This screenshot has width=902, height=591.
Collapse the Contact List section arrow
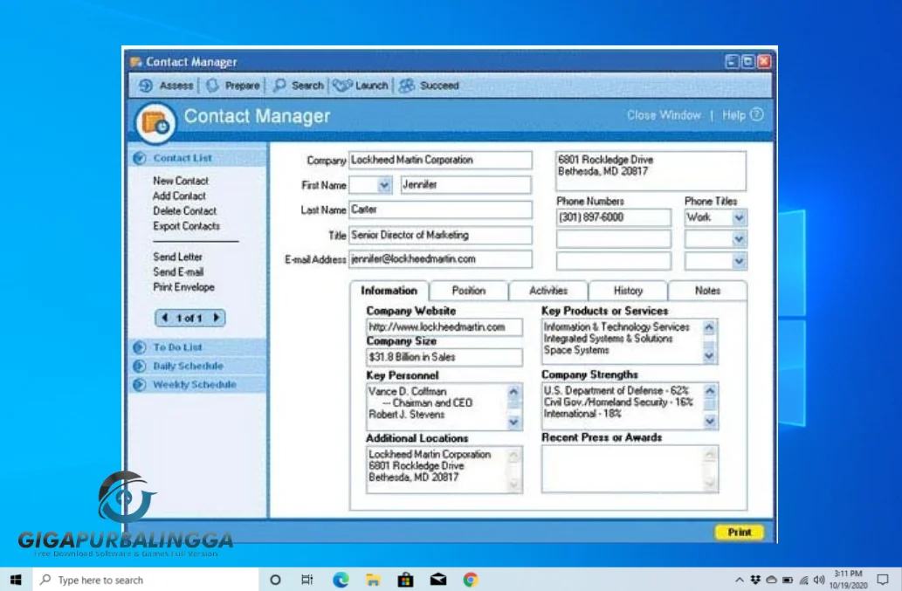(139, 158)
